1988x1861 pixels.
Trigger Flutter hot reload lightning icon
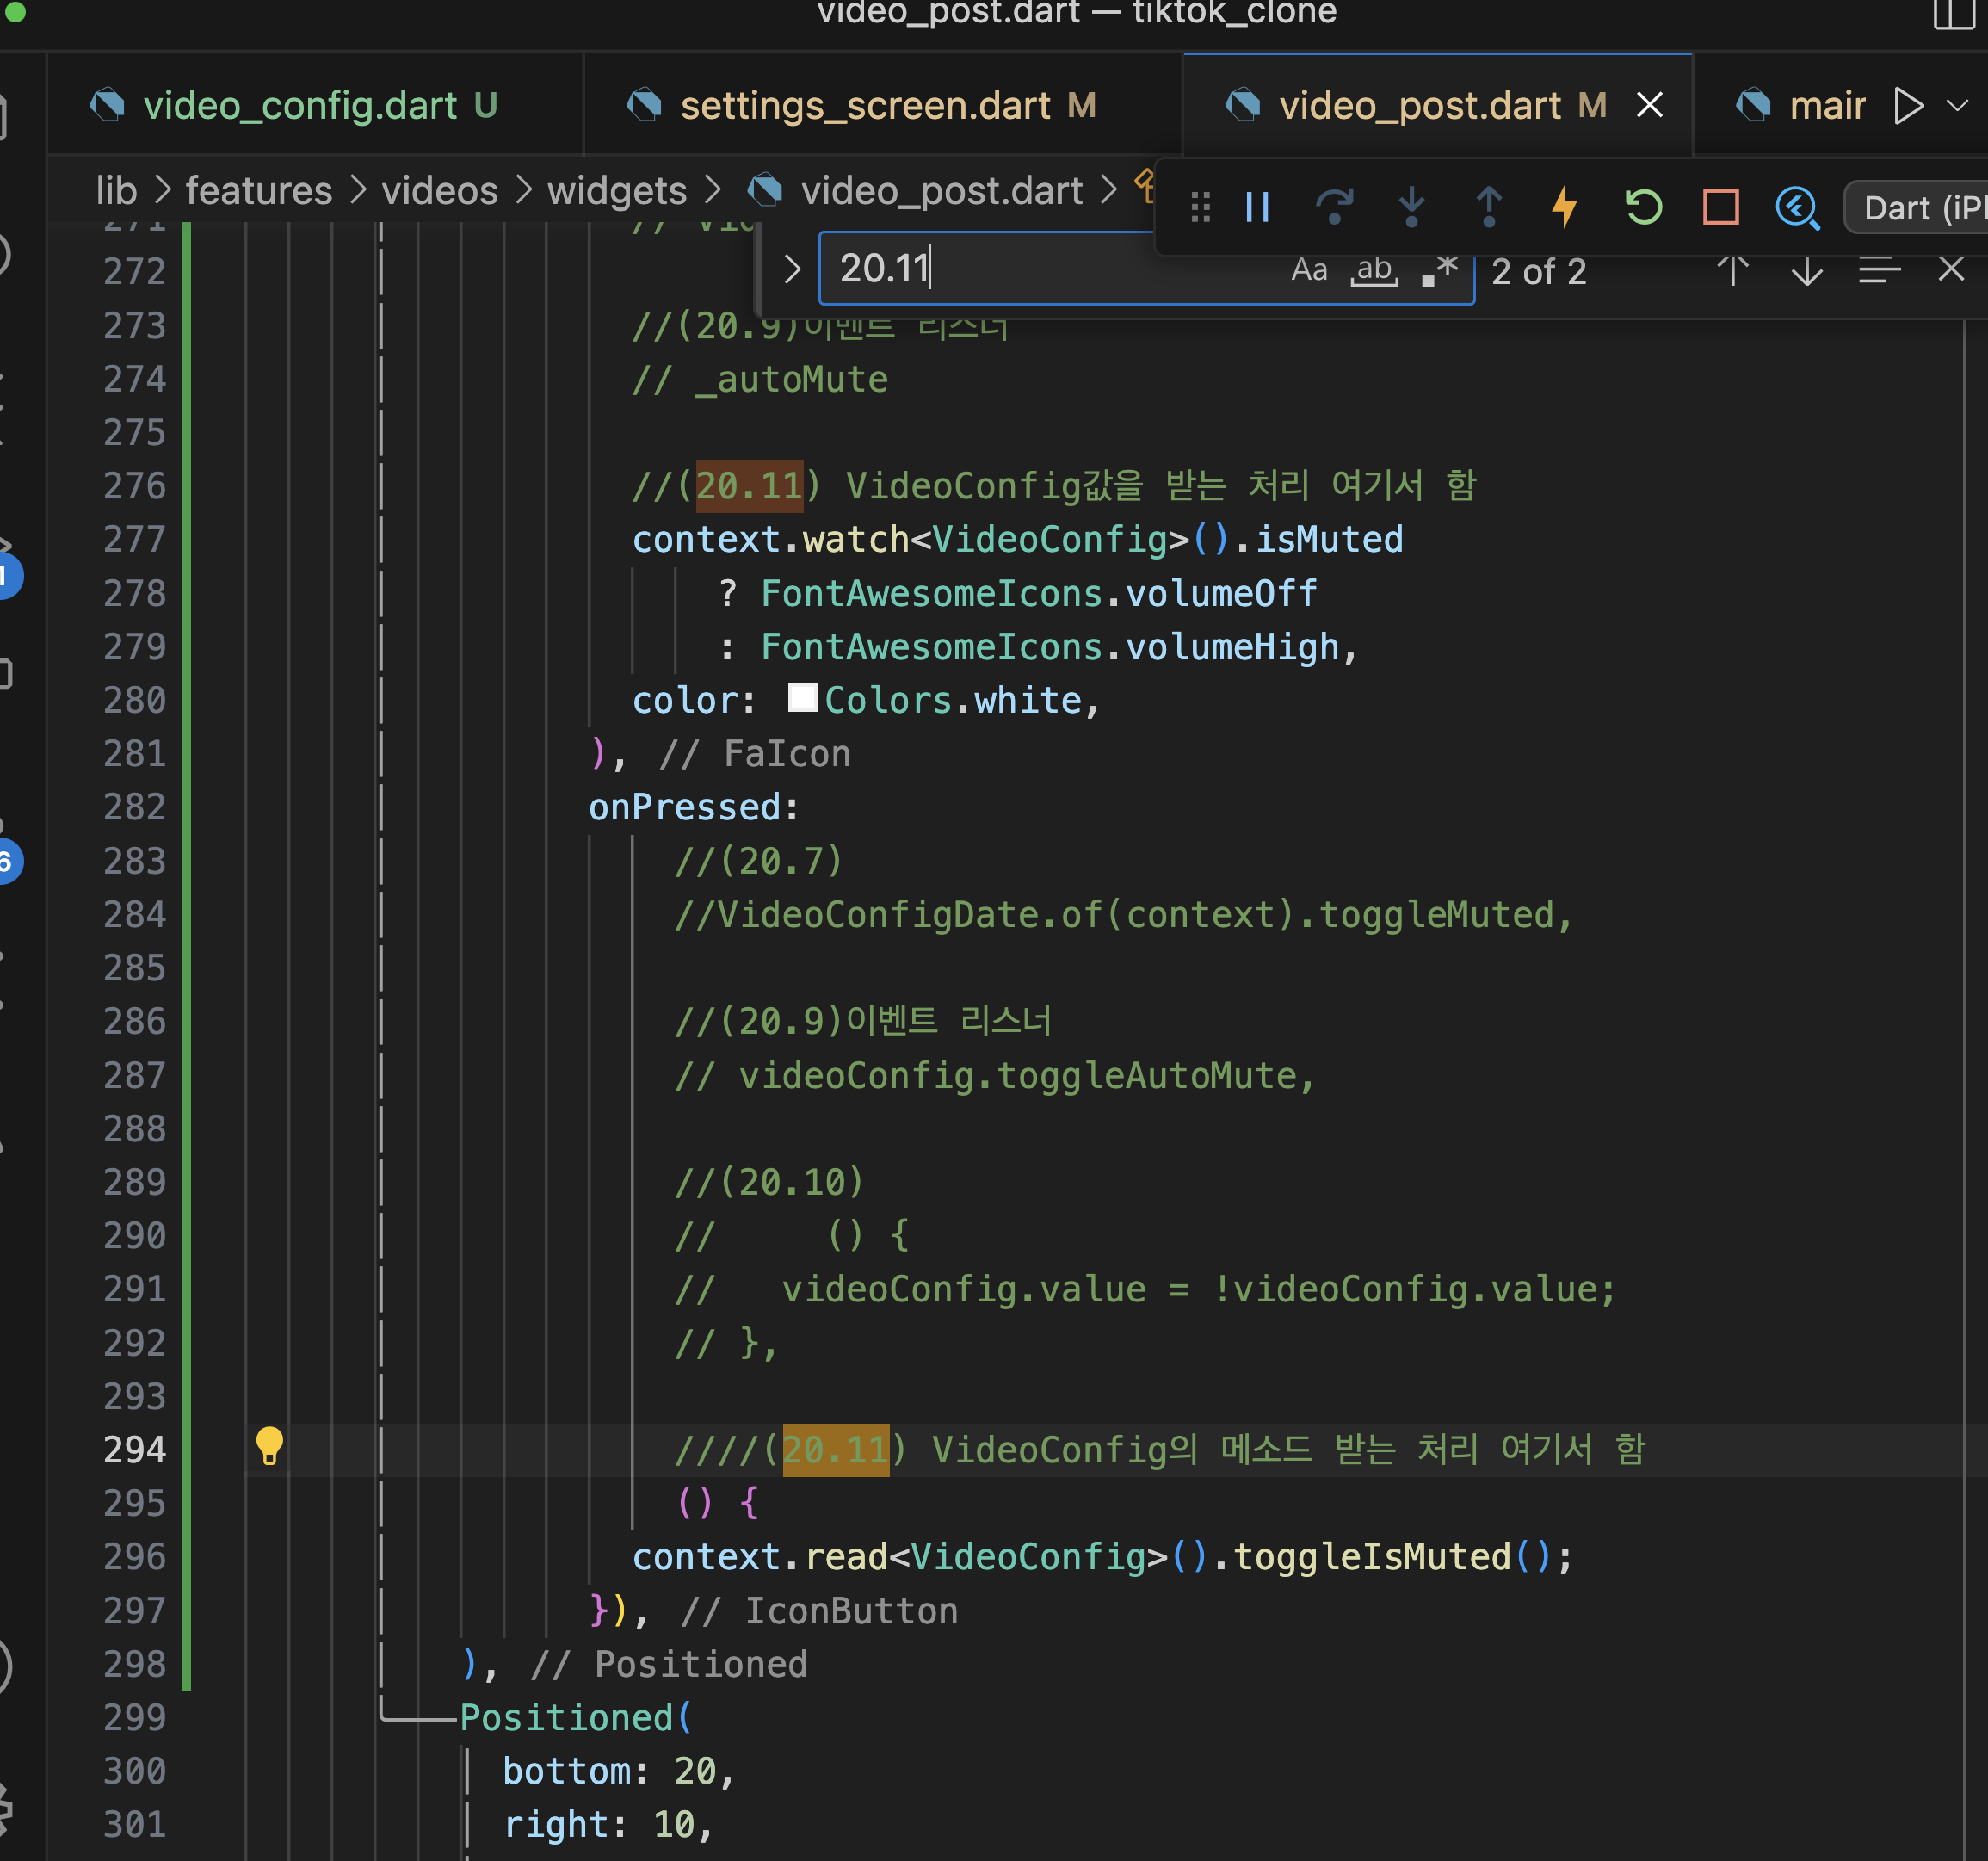(x=1565, y=208)
